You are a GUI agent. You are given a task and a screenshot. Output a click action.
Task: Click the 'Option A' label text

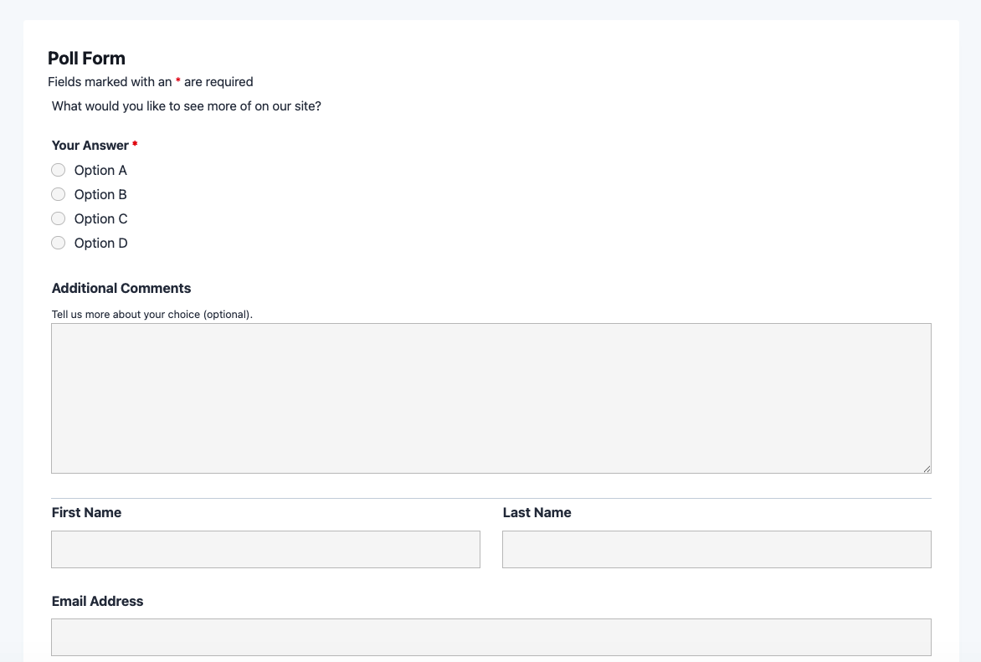[100, 170]
